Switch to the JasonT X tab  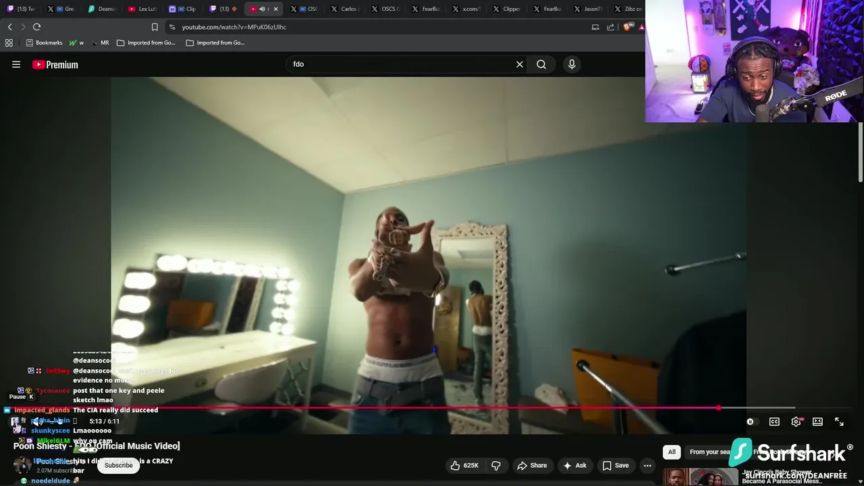pos(588,9)
